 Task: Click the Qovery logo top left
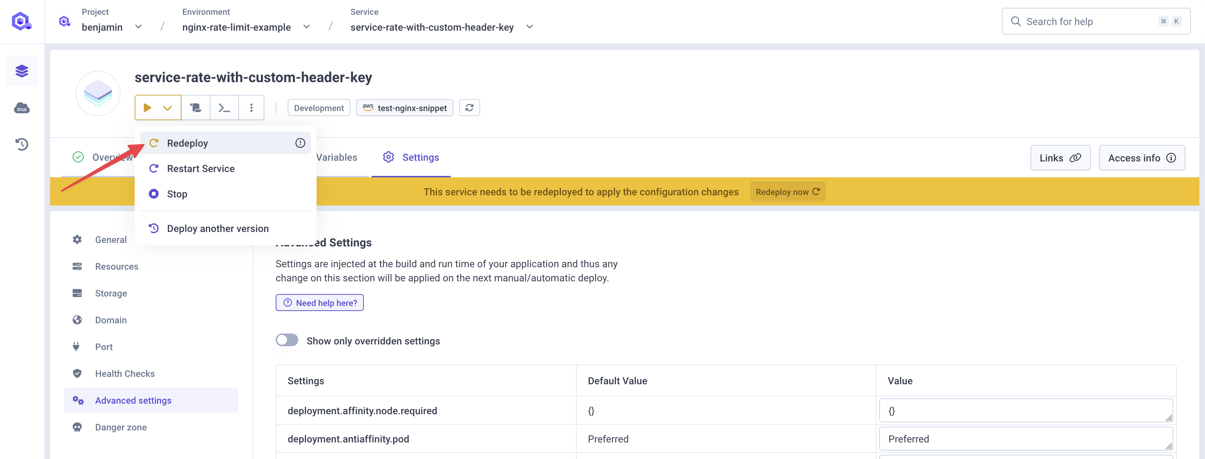point(20,20)
